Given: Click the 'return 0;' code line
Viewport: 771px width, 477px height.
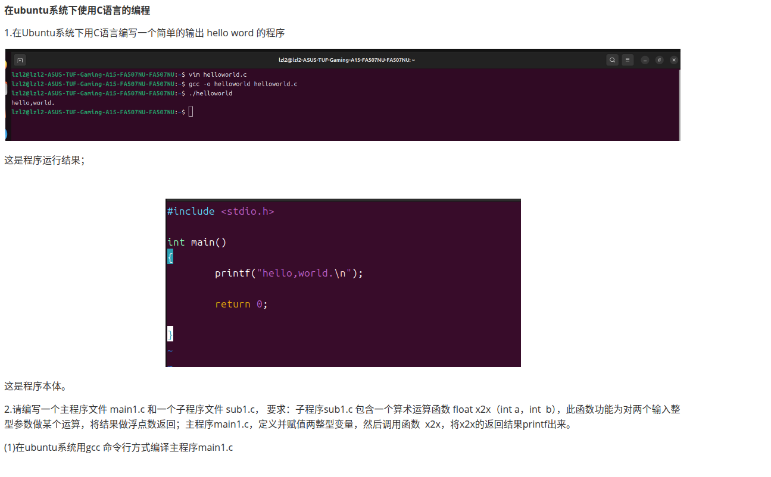Looking at the screenshot, I should point(242,304).
